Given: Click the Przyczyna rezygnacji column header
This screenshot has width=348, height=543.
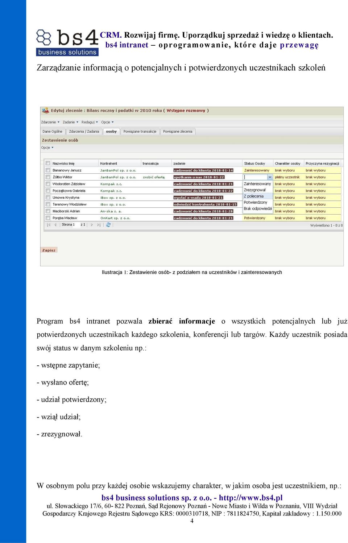Looking at the screenshot, I should click(x=323, y=163).
